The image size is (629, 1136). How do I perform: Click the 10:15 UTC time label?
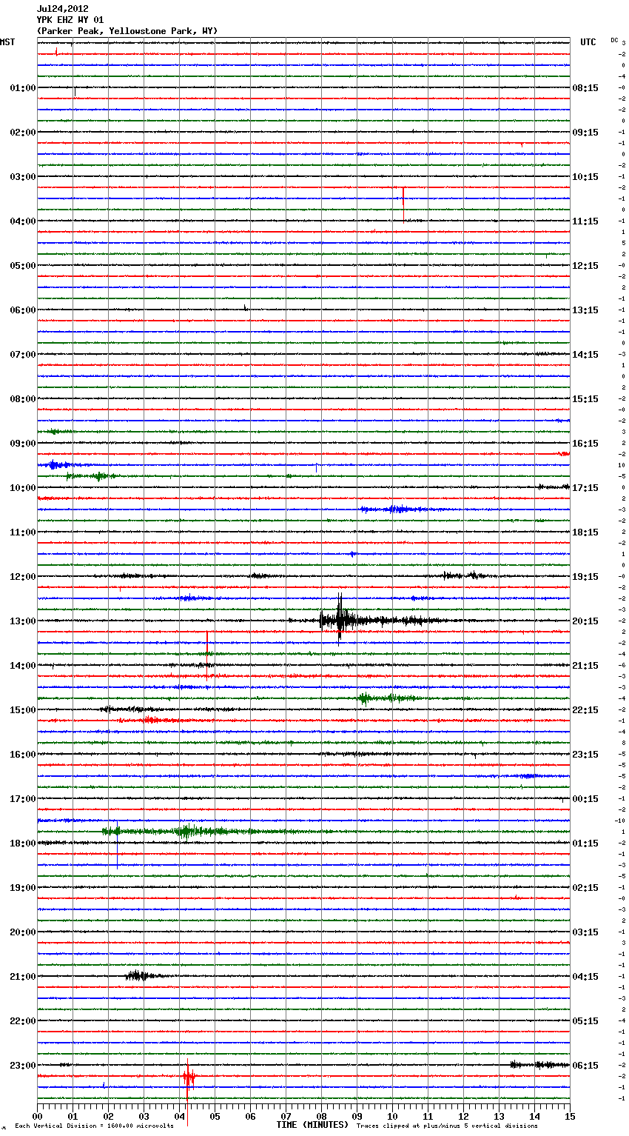[585, 177]
